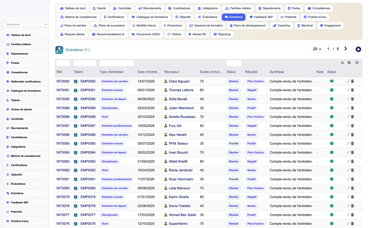This screenshot has height=228, width=369.
Task: Click pencil icon in INT0086 row
Action: (348, 135)
